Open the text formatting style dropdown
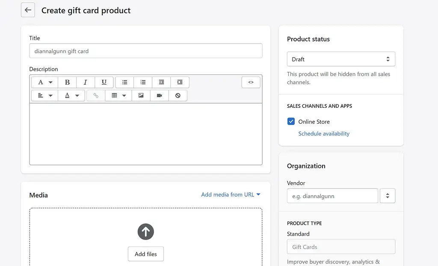 tap(44, 82)
